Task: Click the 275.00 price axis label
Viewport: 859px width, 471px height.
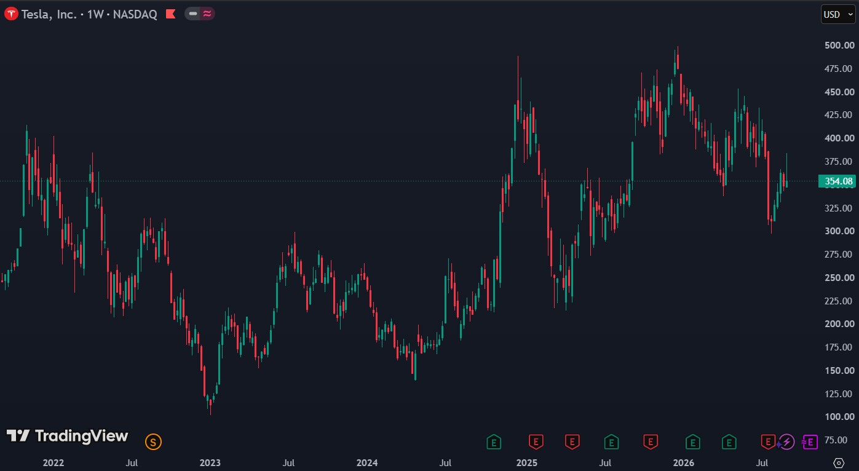Action: pyautogui.click(x=839, y=254)
